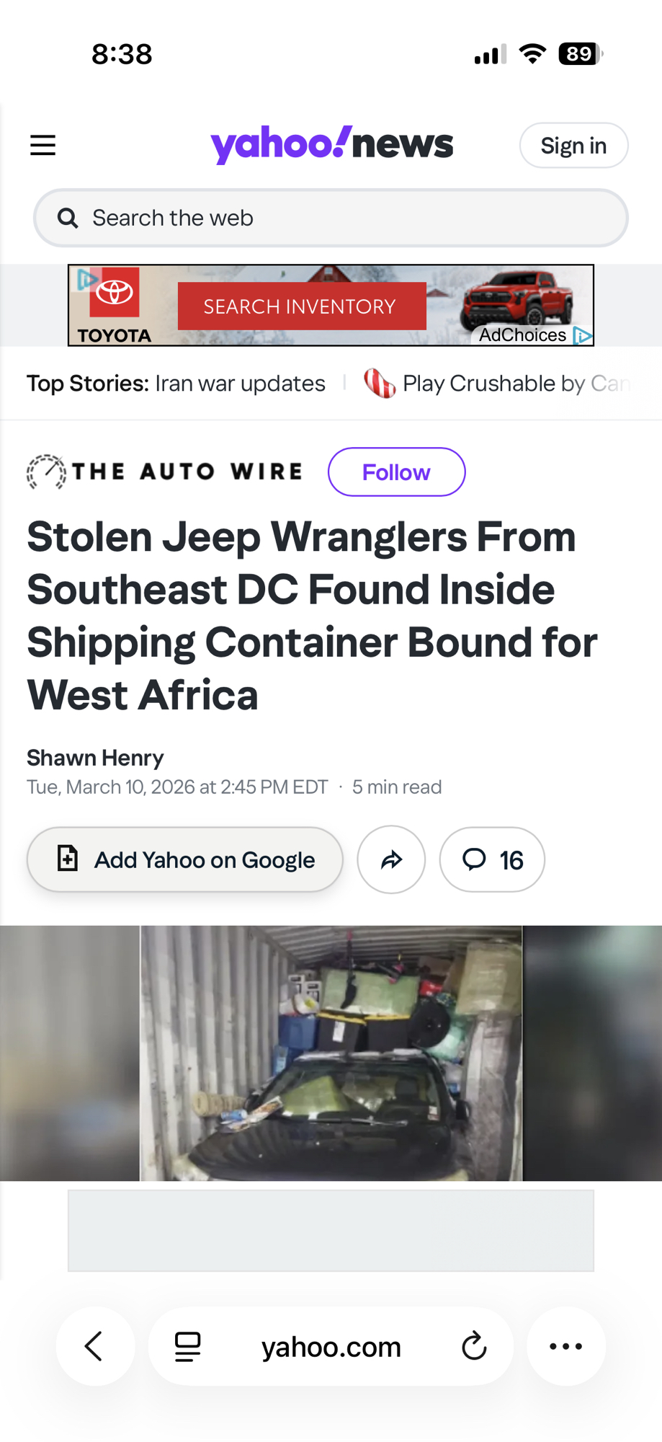Open the three-dots browser menu
662x1442 pixels.
click(566, 1346)
